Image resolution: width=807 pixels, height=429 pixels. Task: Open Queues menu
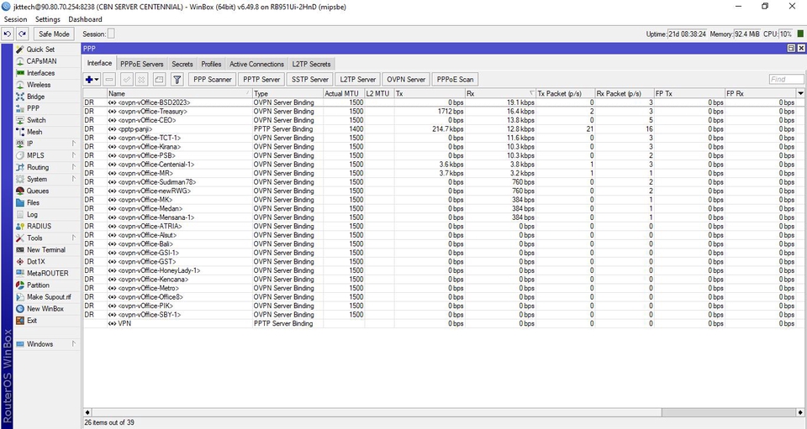(x=38, y=191)
